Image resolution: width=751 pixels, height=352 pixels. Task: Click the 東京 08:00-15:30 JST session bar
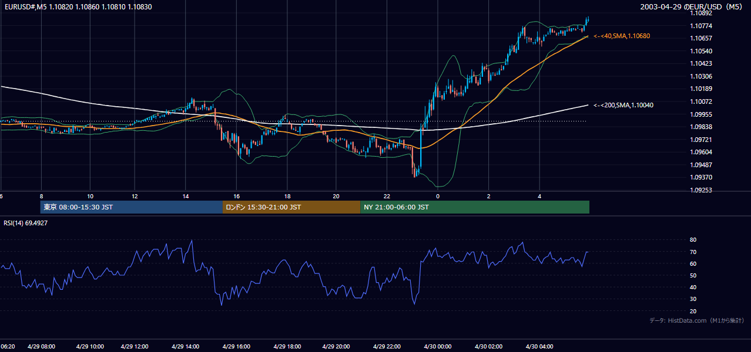tap(132, 207)
